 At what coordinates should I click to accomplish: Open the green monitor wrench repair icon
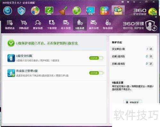tap(49, 11)
